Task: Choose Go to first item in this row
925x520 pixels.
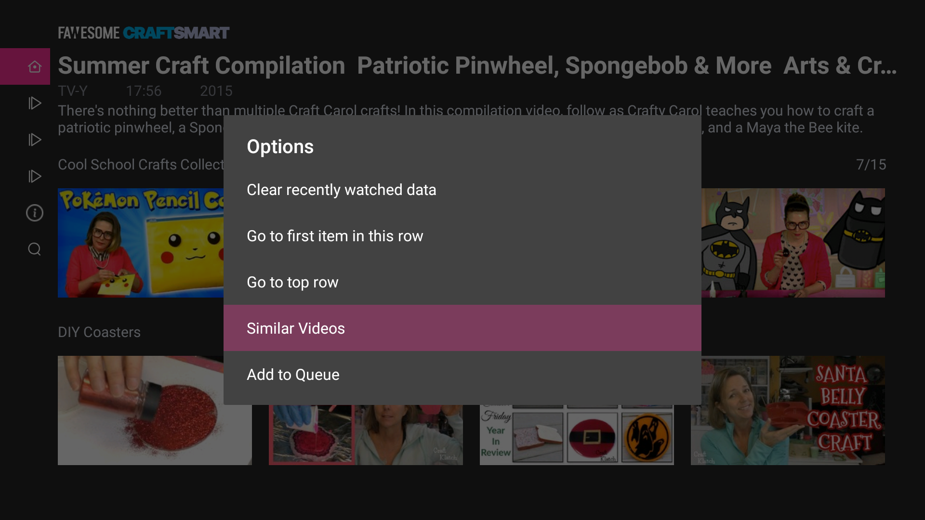Action: [335, 236]
